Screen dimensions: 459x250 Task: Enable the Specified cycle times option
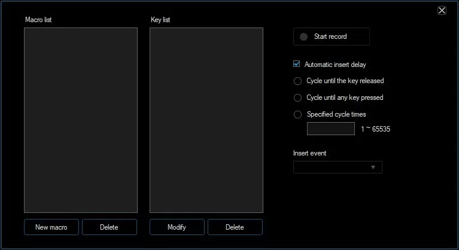point(297,114)
